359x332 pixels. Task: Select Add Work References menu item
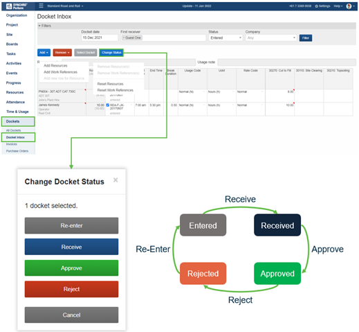pos(61,72)
